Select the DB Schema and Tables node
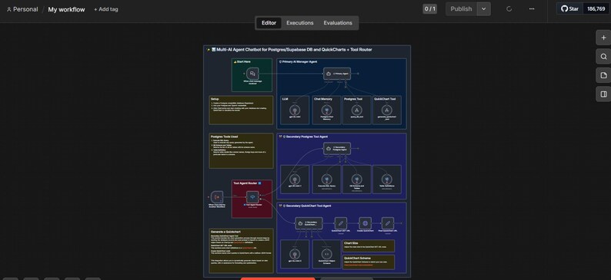 coord(356,179)
